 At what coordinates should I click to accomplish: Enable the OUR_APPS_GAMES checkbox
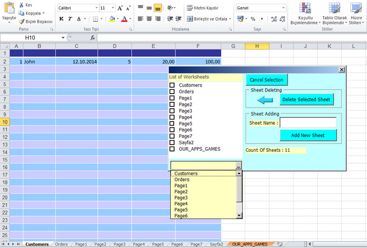tap(172, 149)
